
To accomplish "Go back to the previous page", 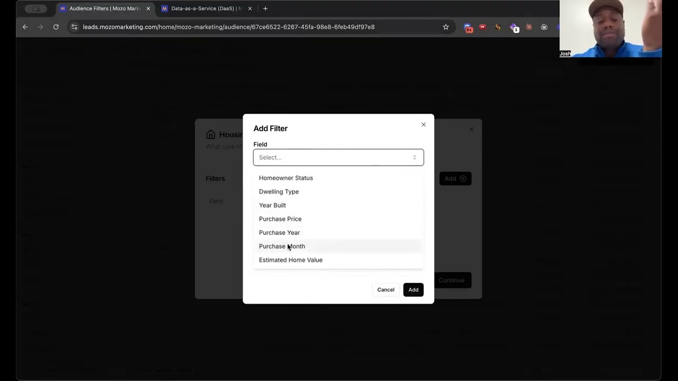I will (25, 27).
